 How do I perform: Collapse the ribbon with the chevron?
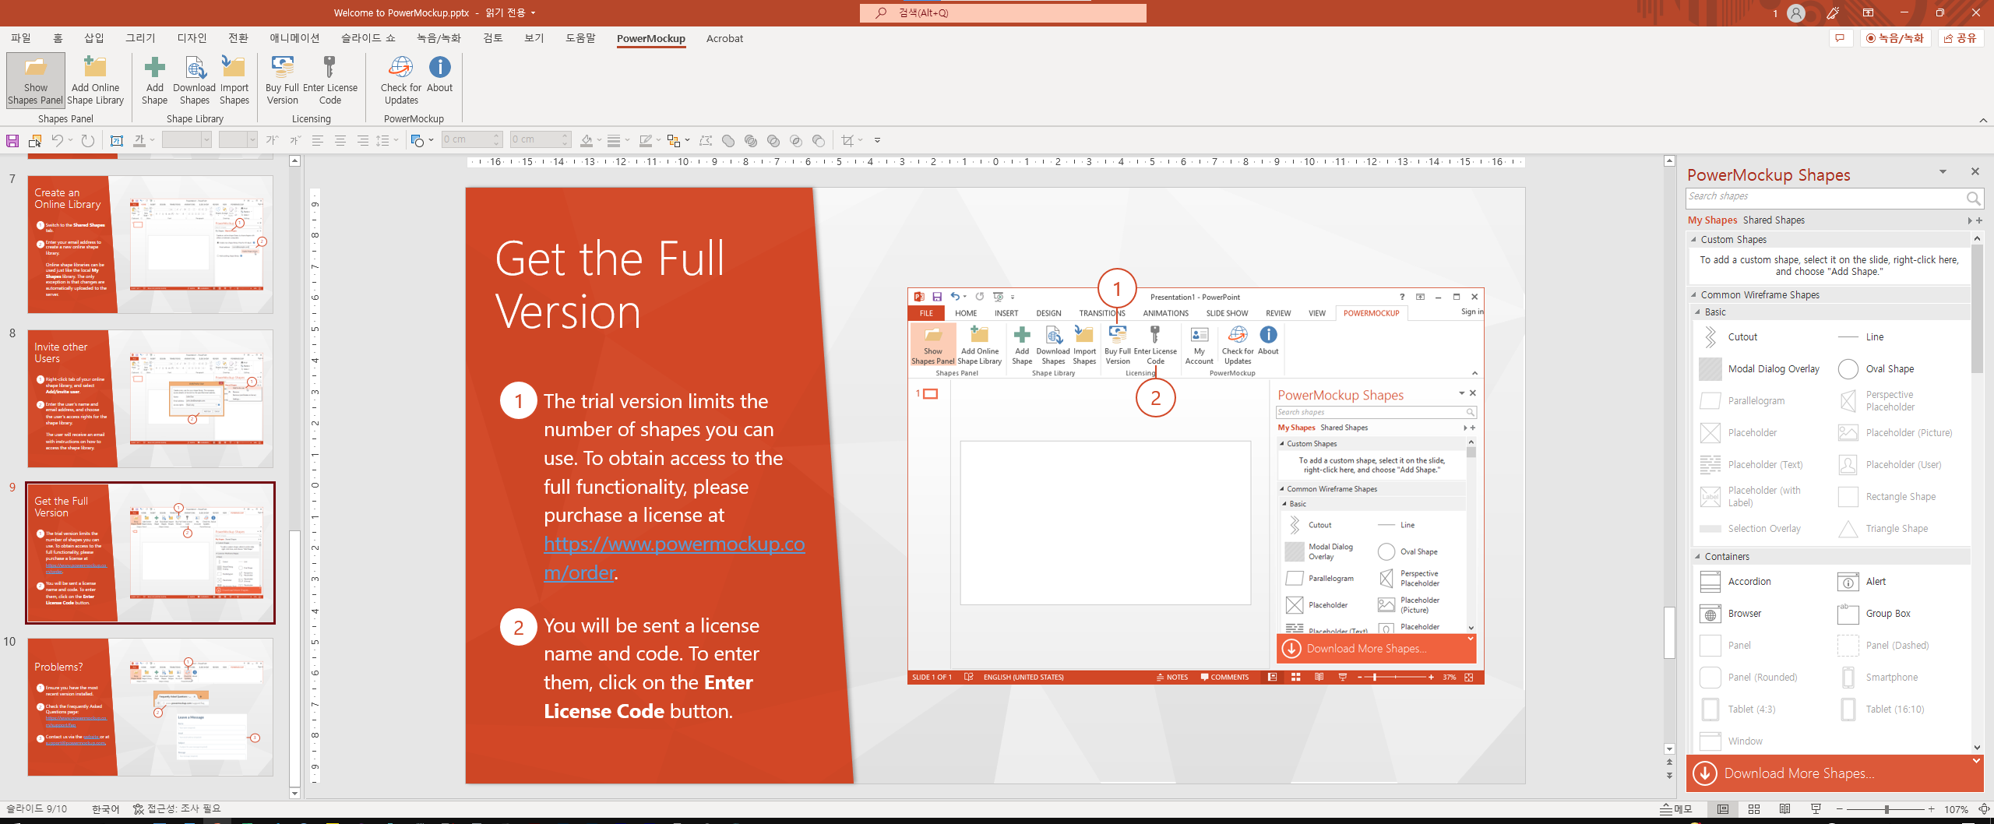click(1983, 120)
